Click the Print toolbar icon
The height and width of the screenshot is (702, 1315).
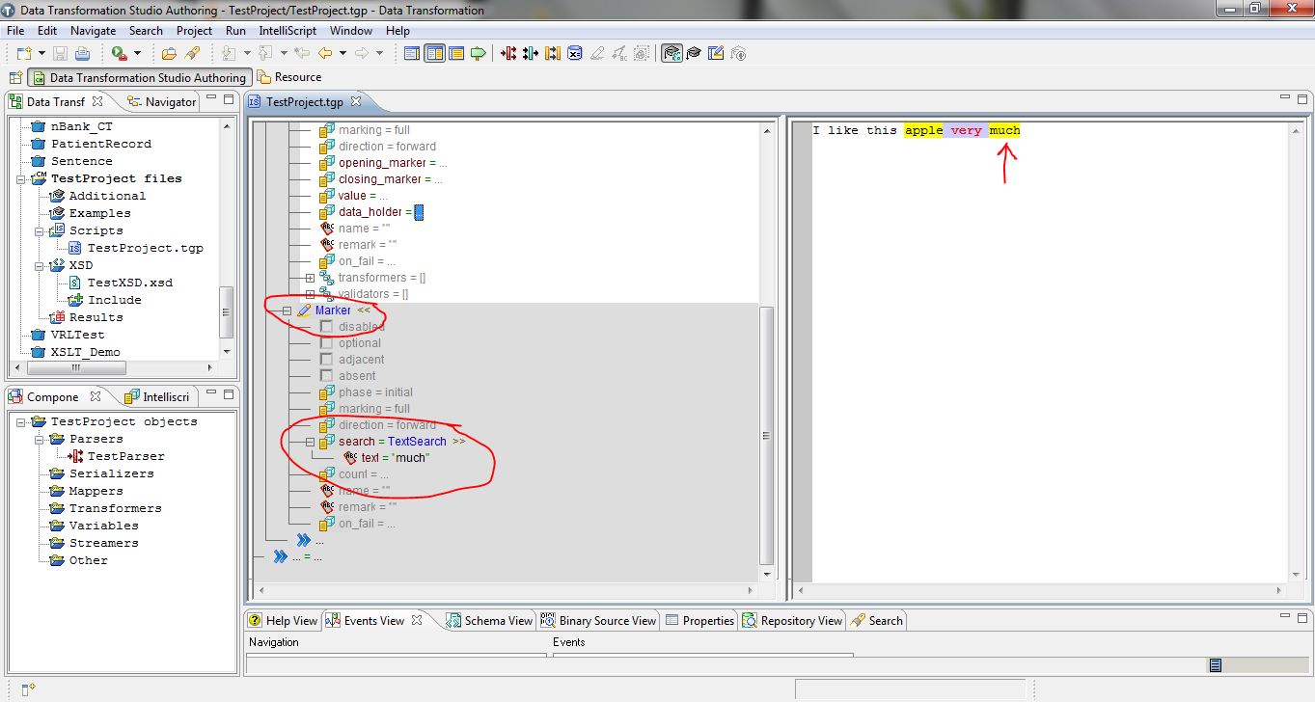tap(82, 54)
